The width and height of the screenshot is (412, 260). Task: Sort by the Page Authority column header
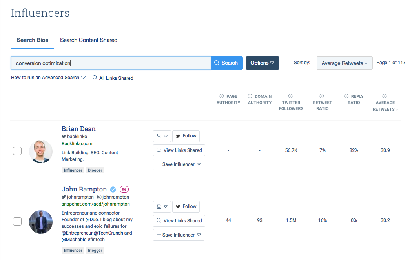tap(228, 99)
